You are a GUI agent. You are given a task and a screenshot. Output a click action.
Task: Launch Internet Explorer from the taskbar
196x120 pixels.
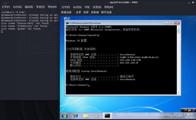[75, 116]
